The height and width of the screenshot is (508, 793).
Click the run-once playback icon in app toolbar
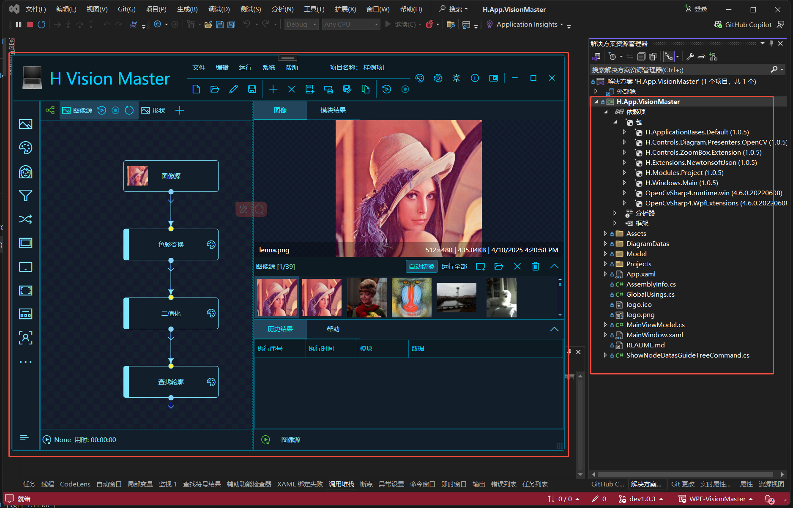(x=387, y=89)
